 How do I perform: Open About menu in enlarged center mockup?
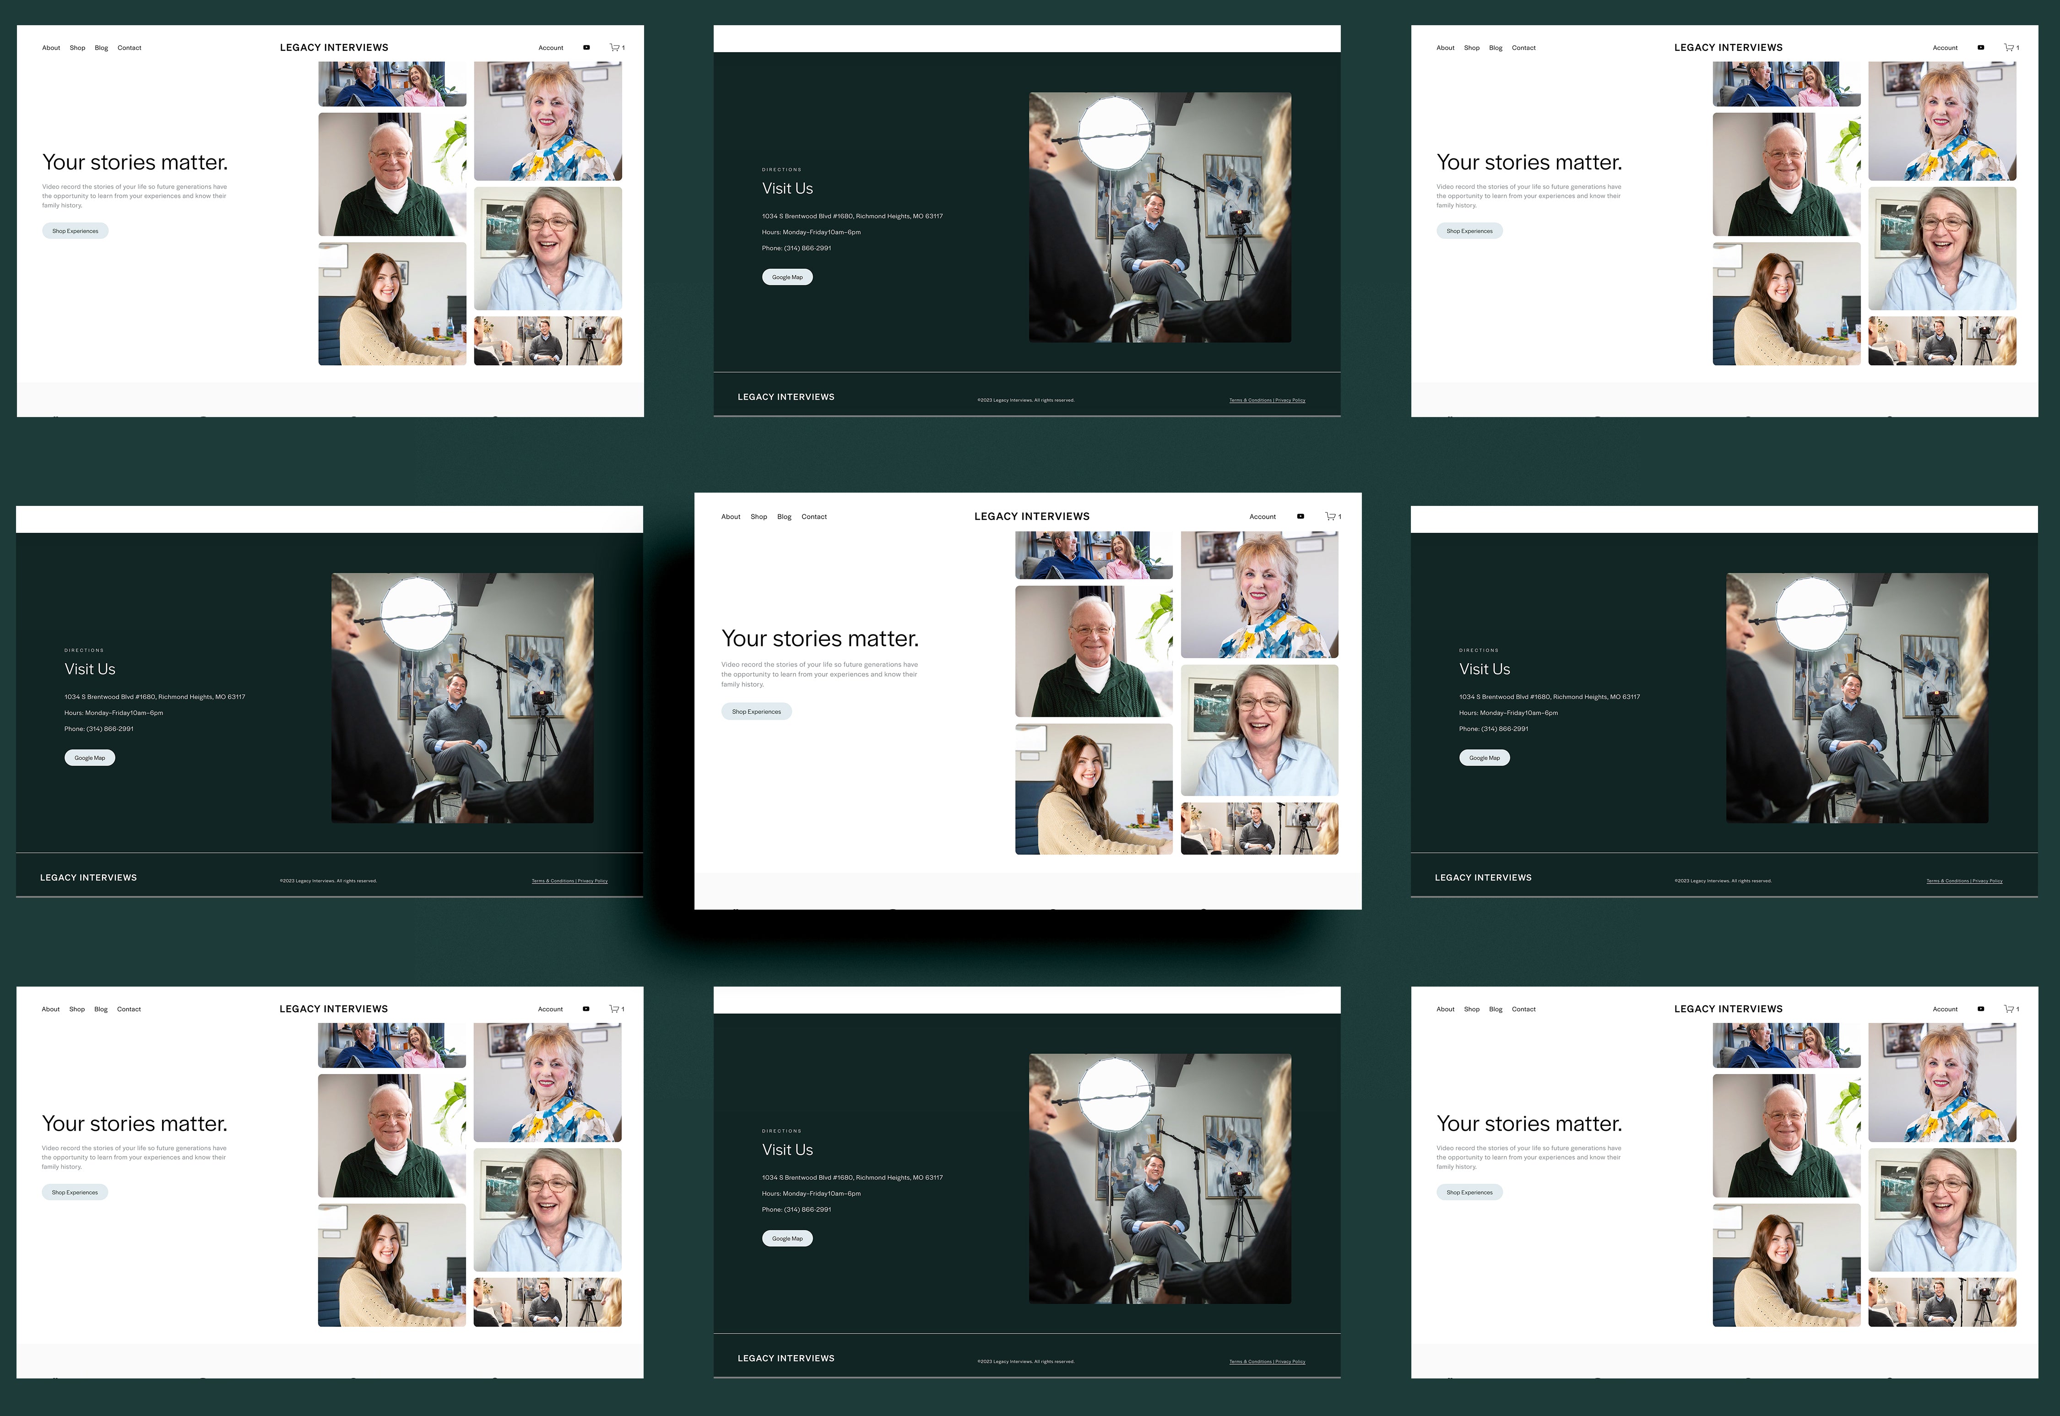pos(730,516)
